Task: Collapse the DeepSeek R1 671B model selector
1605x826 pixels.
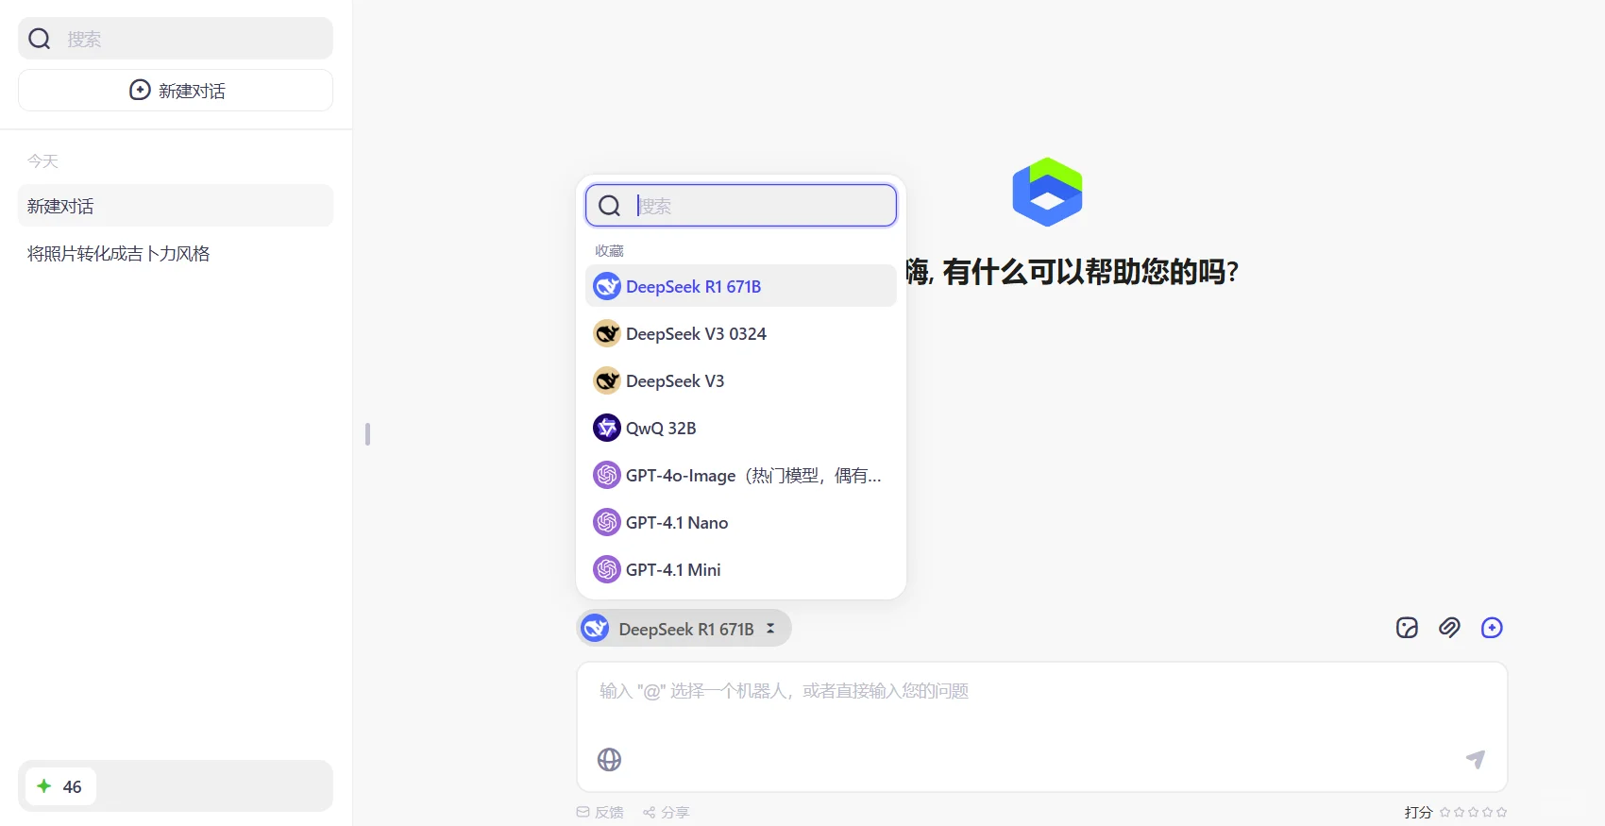Action: point(684,629)
